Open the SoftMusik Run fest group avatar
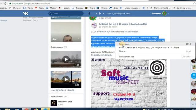 click(94, 25)
